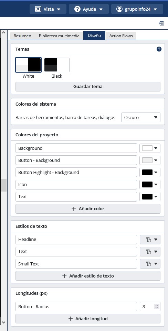
Task: Open the Background color swatch picker
Action: point(150,148)
